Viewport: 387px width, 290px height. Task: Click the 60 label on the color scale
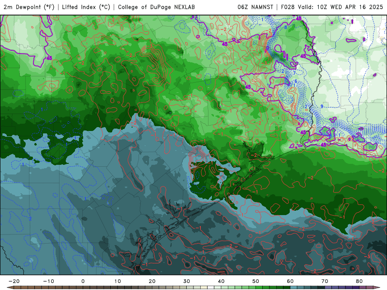290,281
